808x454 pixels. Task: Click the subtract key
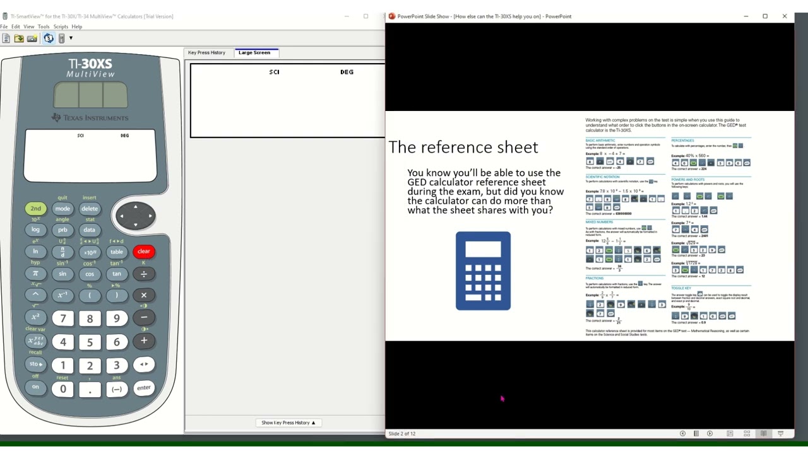[x=144, y=318]
